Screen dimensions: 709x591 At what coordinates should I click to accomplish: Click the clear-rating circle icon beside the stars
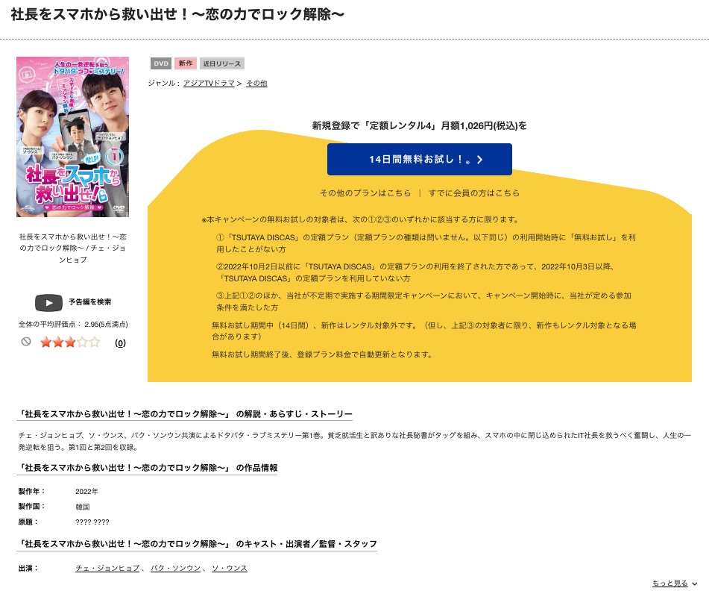[x=26, y=342]
